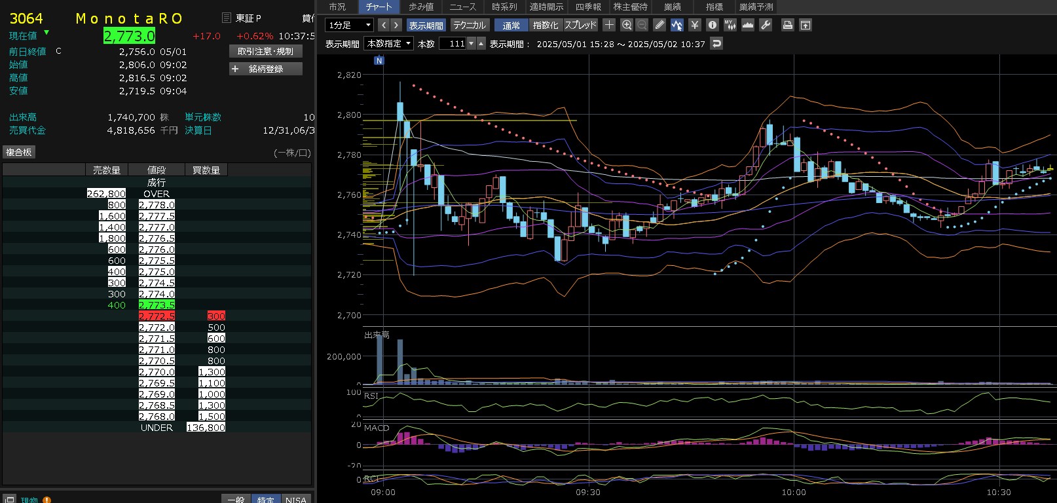Zoom out on the chart with magnifier minus
This screenshot has width=1057, height=503.
(x=642, y=25)
